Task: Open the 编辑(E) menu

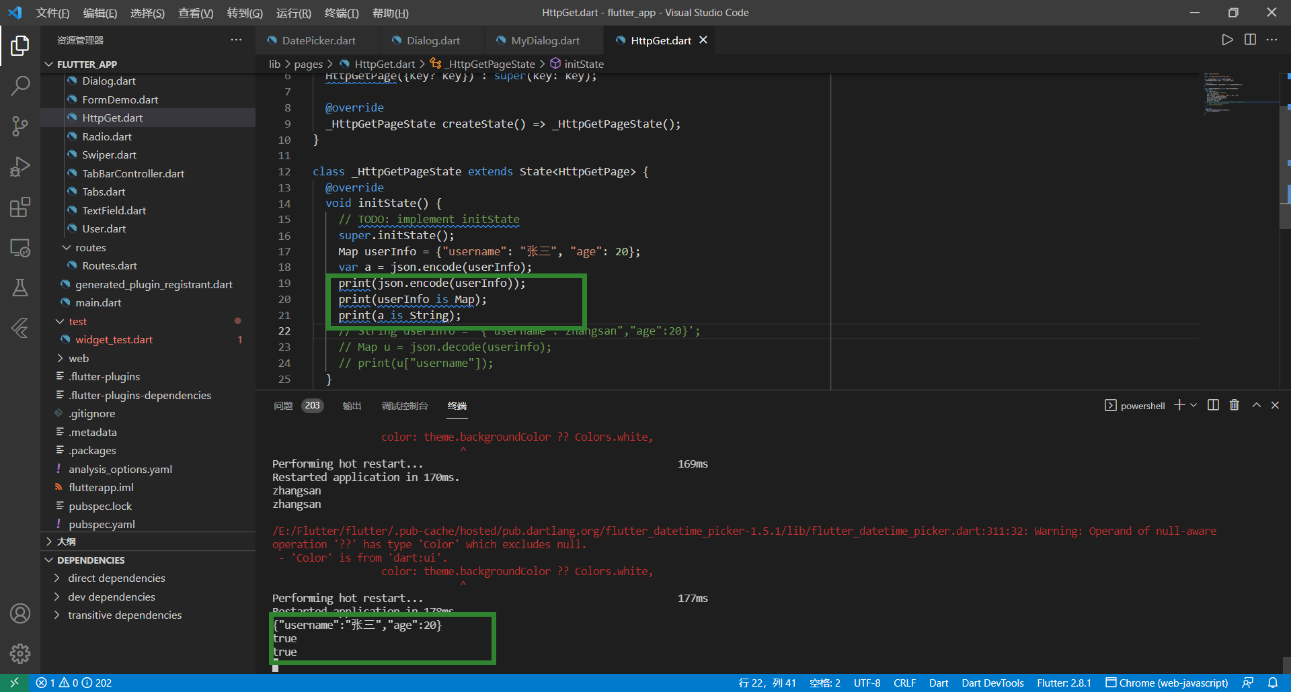Action: (x=100, y=13)
